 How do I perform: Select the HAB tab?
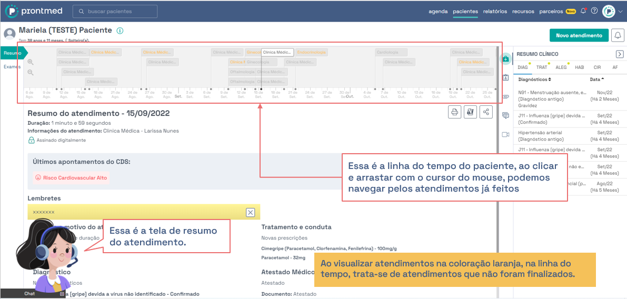580,67
